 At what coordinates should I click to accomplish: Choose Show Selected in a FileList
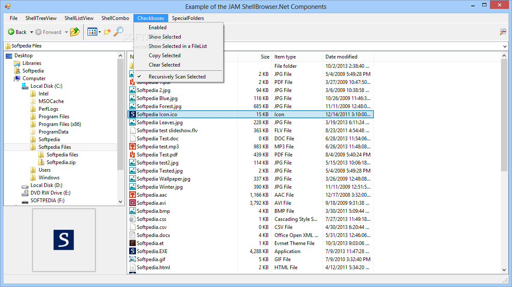pos(178,46)
